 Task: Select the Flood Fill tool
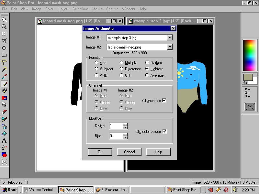pos(4,134)
